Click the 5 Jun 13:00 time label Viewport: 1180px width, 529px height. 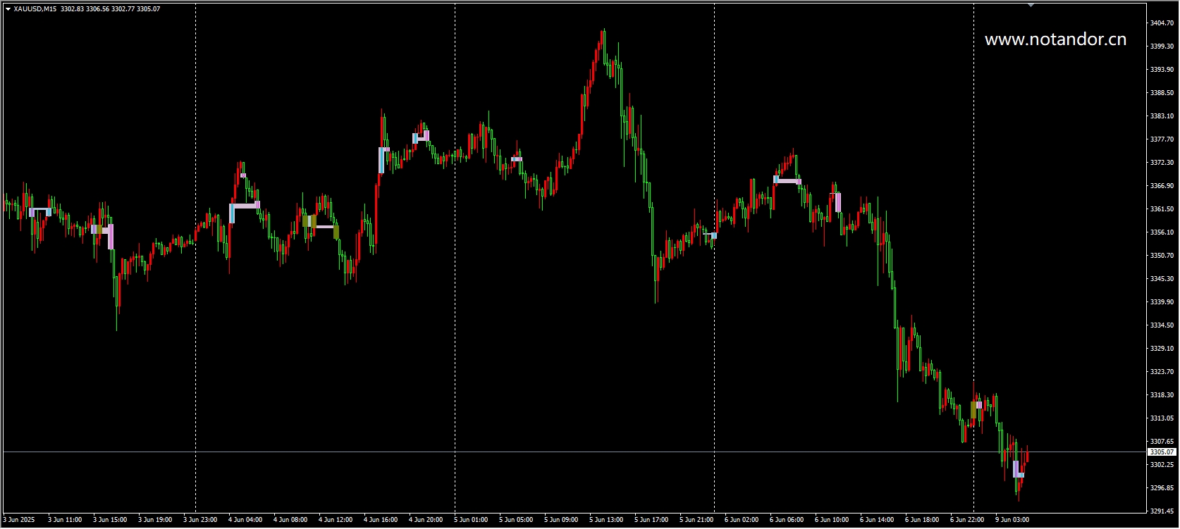point(606,520)
